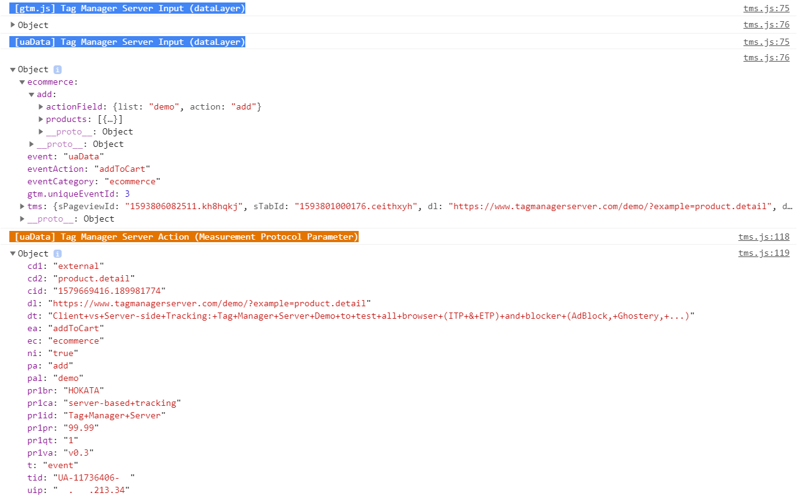Click pr1qt: "1" parameter
Viewport: 797px width, 498px height.
click(x=53, y=441)
